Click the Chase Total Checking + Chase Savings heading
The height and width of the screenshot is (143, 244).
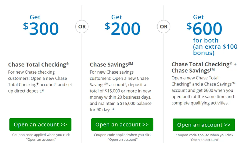[204, 67]
